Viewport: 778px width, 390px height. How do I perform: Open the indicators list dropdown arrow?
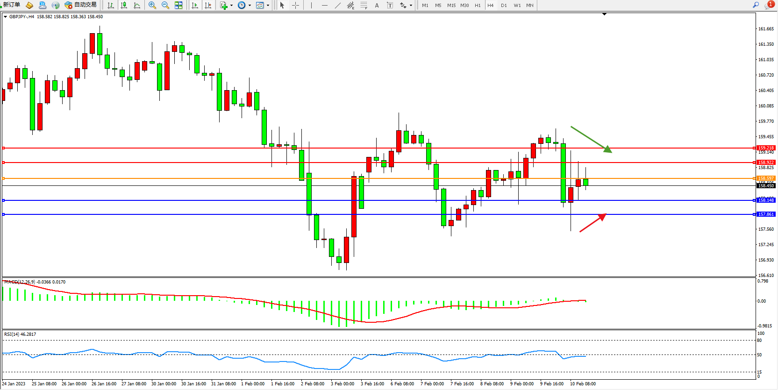231,6
